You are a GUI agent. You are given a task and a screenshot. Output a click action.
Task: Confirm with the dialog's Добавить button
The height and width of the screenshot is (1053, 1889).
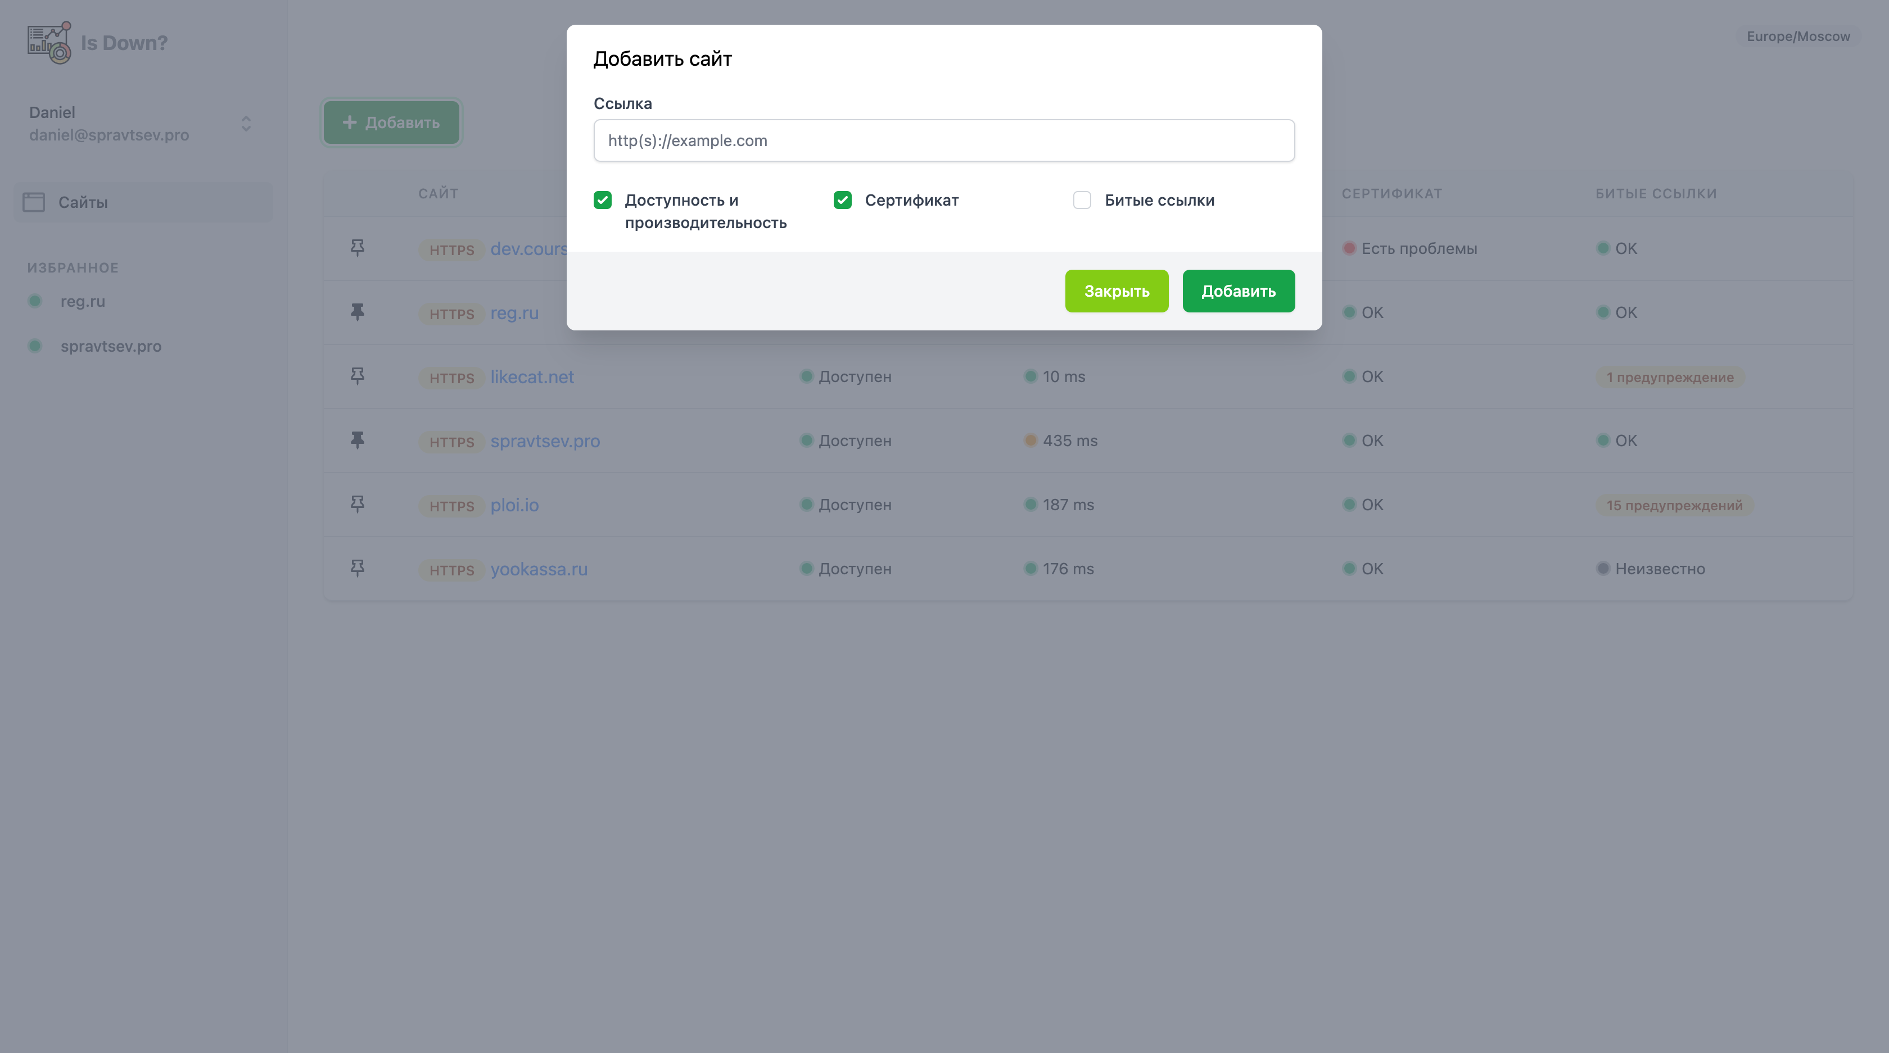tap(1238, 291)
